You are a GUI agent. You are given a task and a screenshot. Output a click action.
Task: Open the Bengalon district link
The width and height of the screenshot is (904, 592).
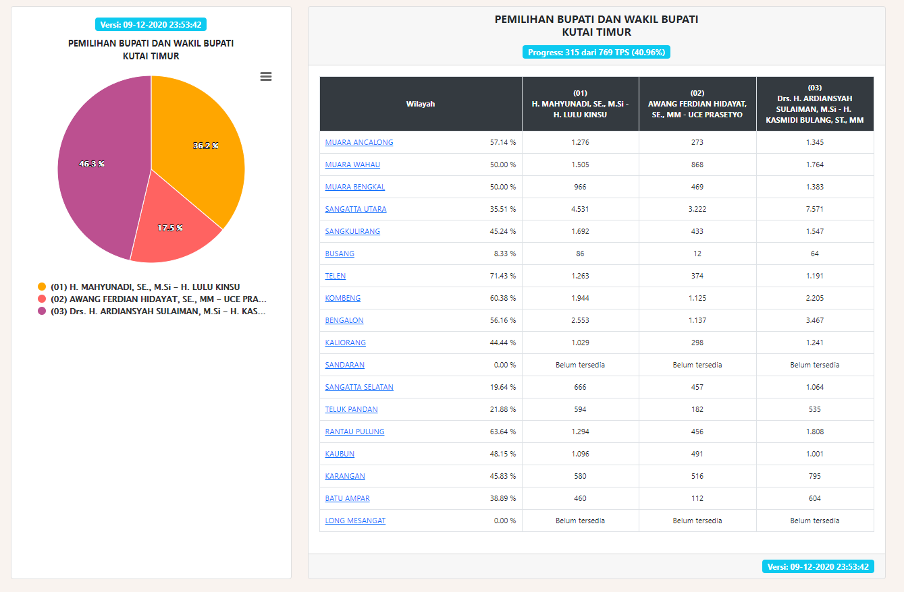[x=345, y=320]
